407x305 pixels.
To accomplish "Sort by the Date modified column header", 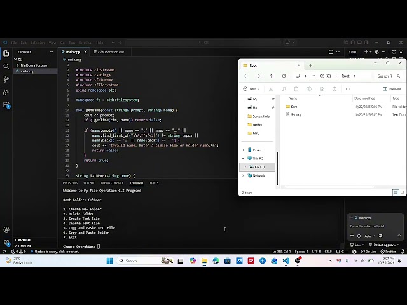I will (364, 98).
